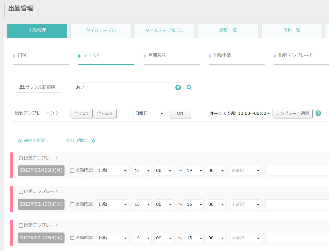Click the memo text field for 02月06日
The width and height of the screenshot is (329, 251).
pyautogui.click(x=297, y=170)
